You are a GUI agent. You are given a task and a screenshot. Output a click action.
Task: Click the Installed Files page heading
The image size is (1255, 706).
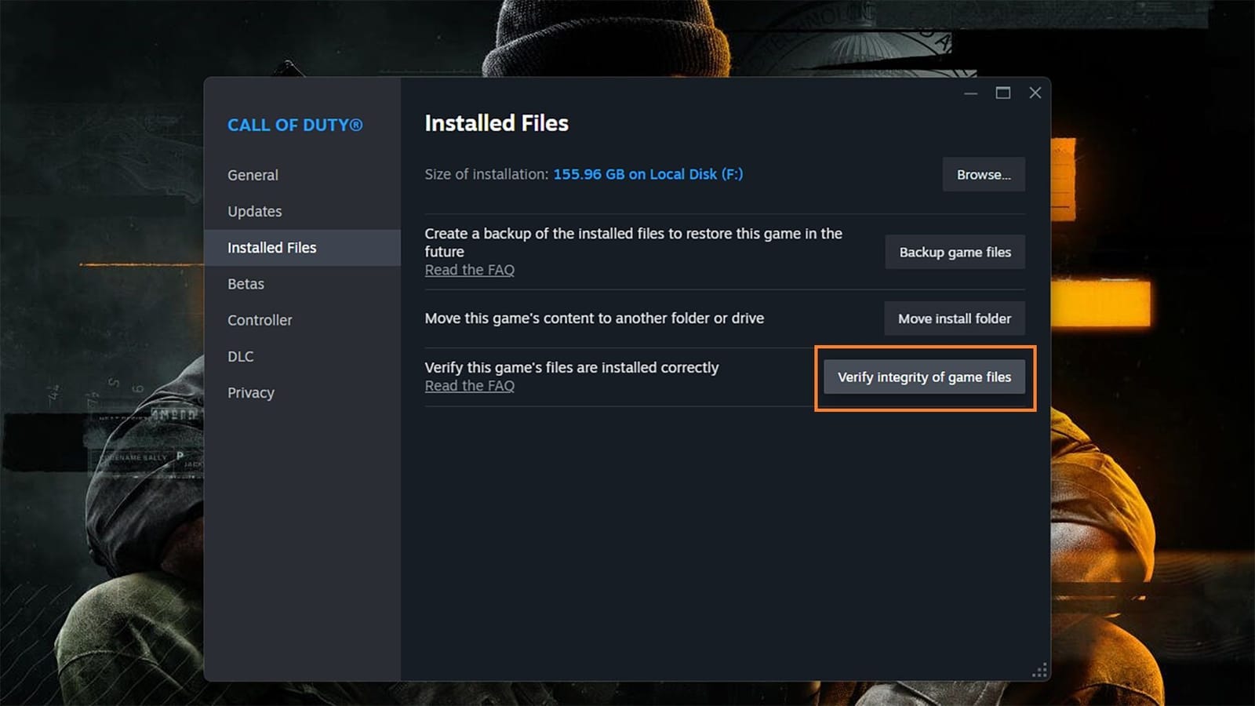pos(496,122)
